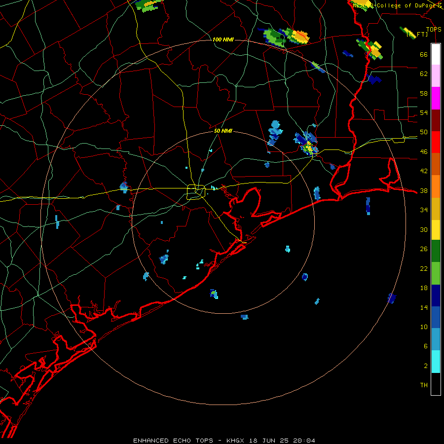
Task: Click the "46" legend value
Action: (x=424, y=152)
